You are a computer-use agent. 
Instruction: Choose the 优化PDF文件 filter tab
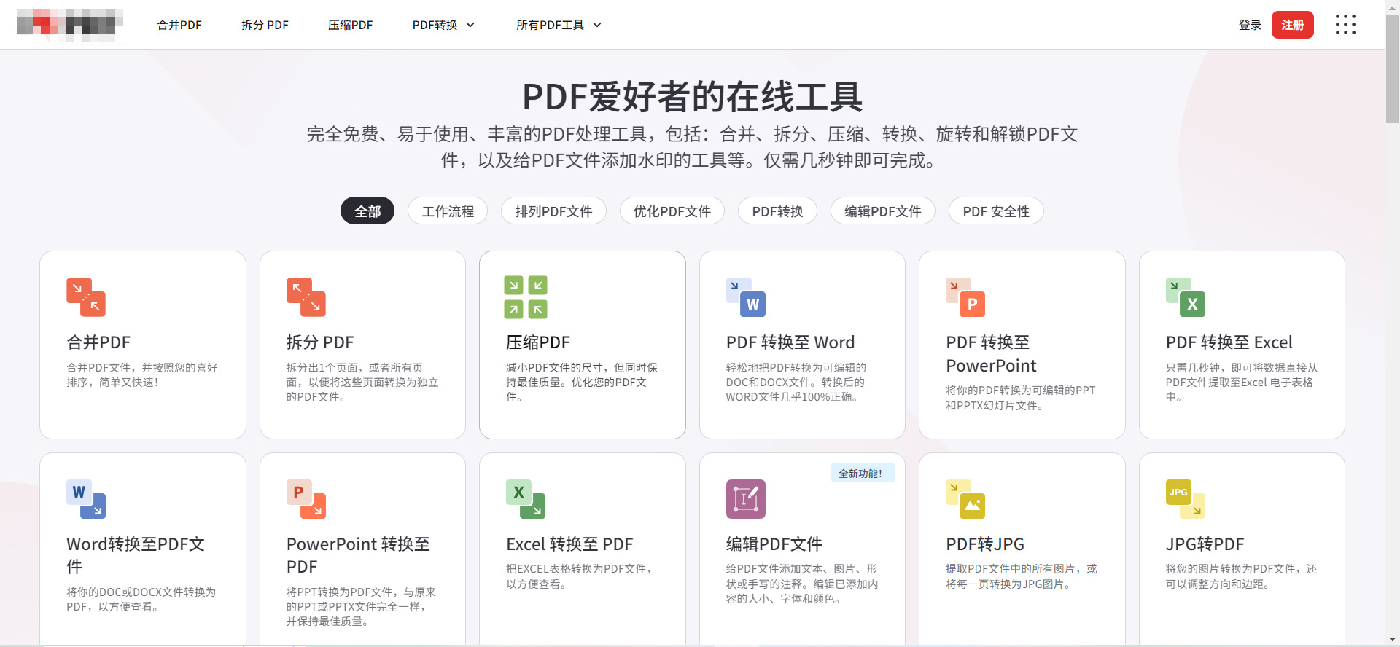tap(672, 211)
